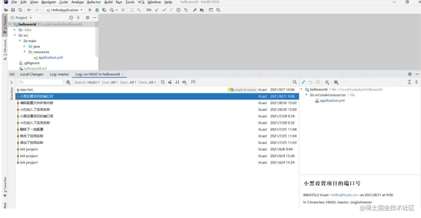Collapse src\main\resources node in changes tree
The width and height of the screenshot is (421, 218).
click(x=306, y=95)
